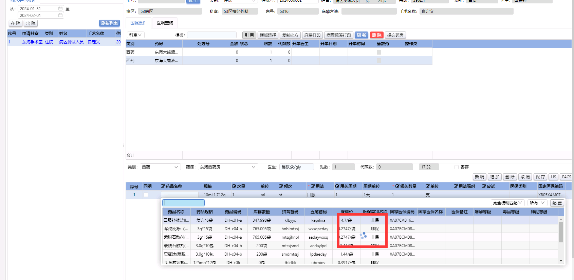
Task: Open the 所有 filter dropdown
Action: pos(537,203)
